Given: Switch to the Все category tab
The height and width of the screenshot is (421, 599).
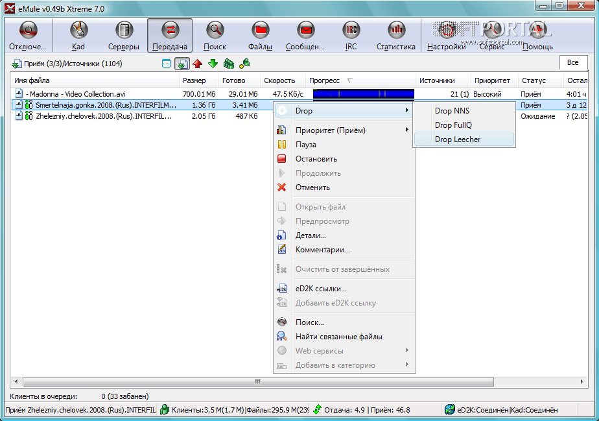Looking at the screenshot, I should point(573,63).
